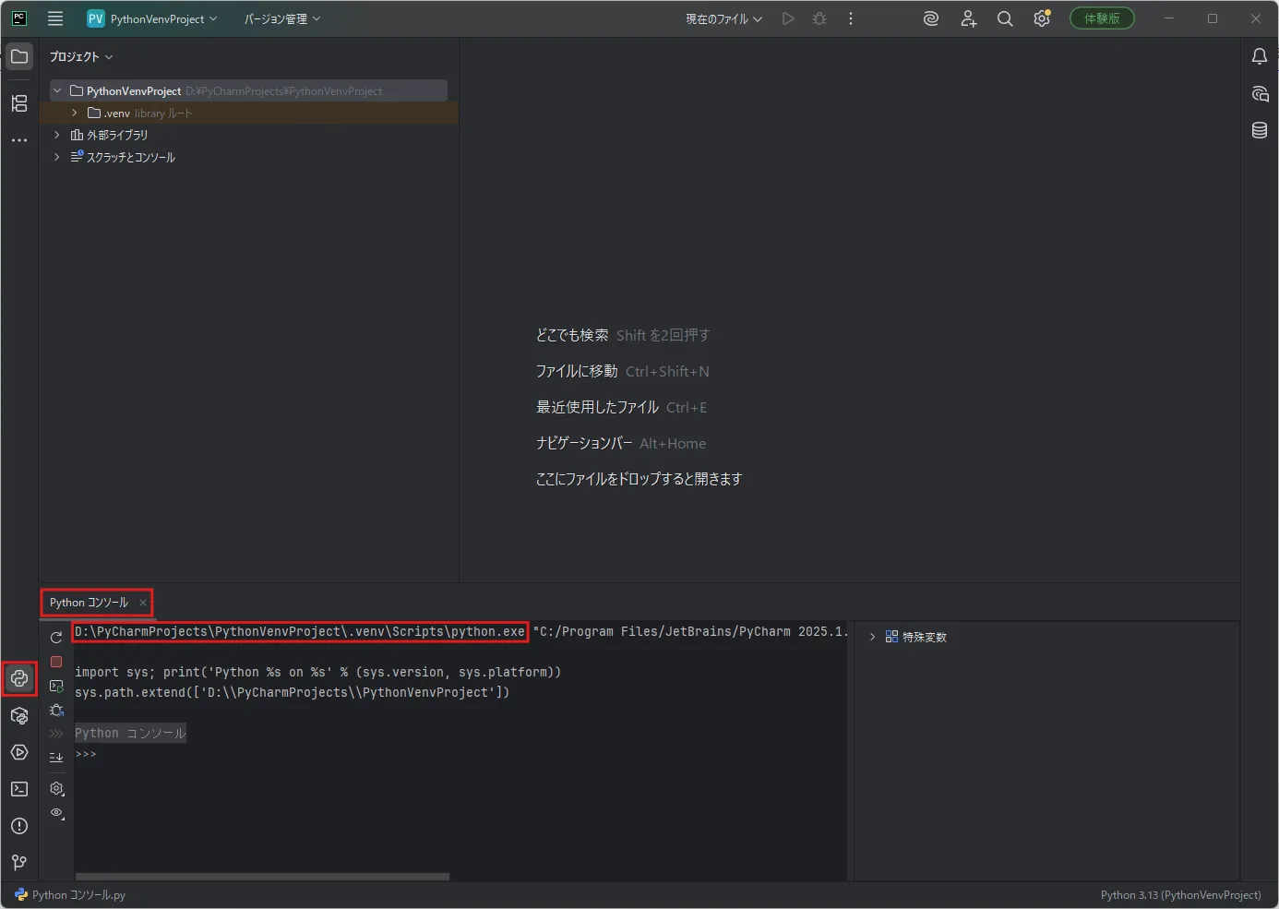
Task: Select the スクラッチとコンソール tree item
Action: 123,157
